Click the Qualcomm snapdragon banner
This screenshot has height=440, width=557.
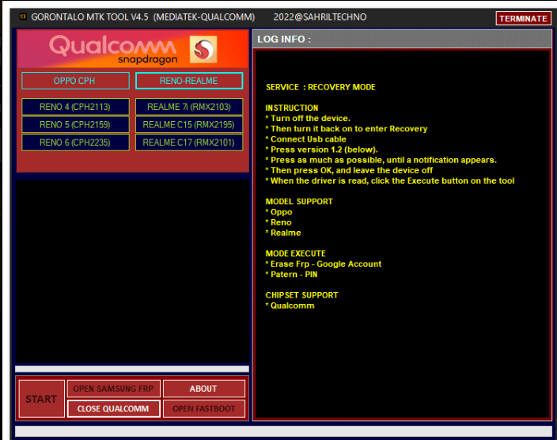[132, 49]
